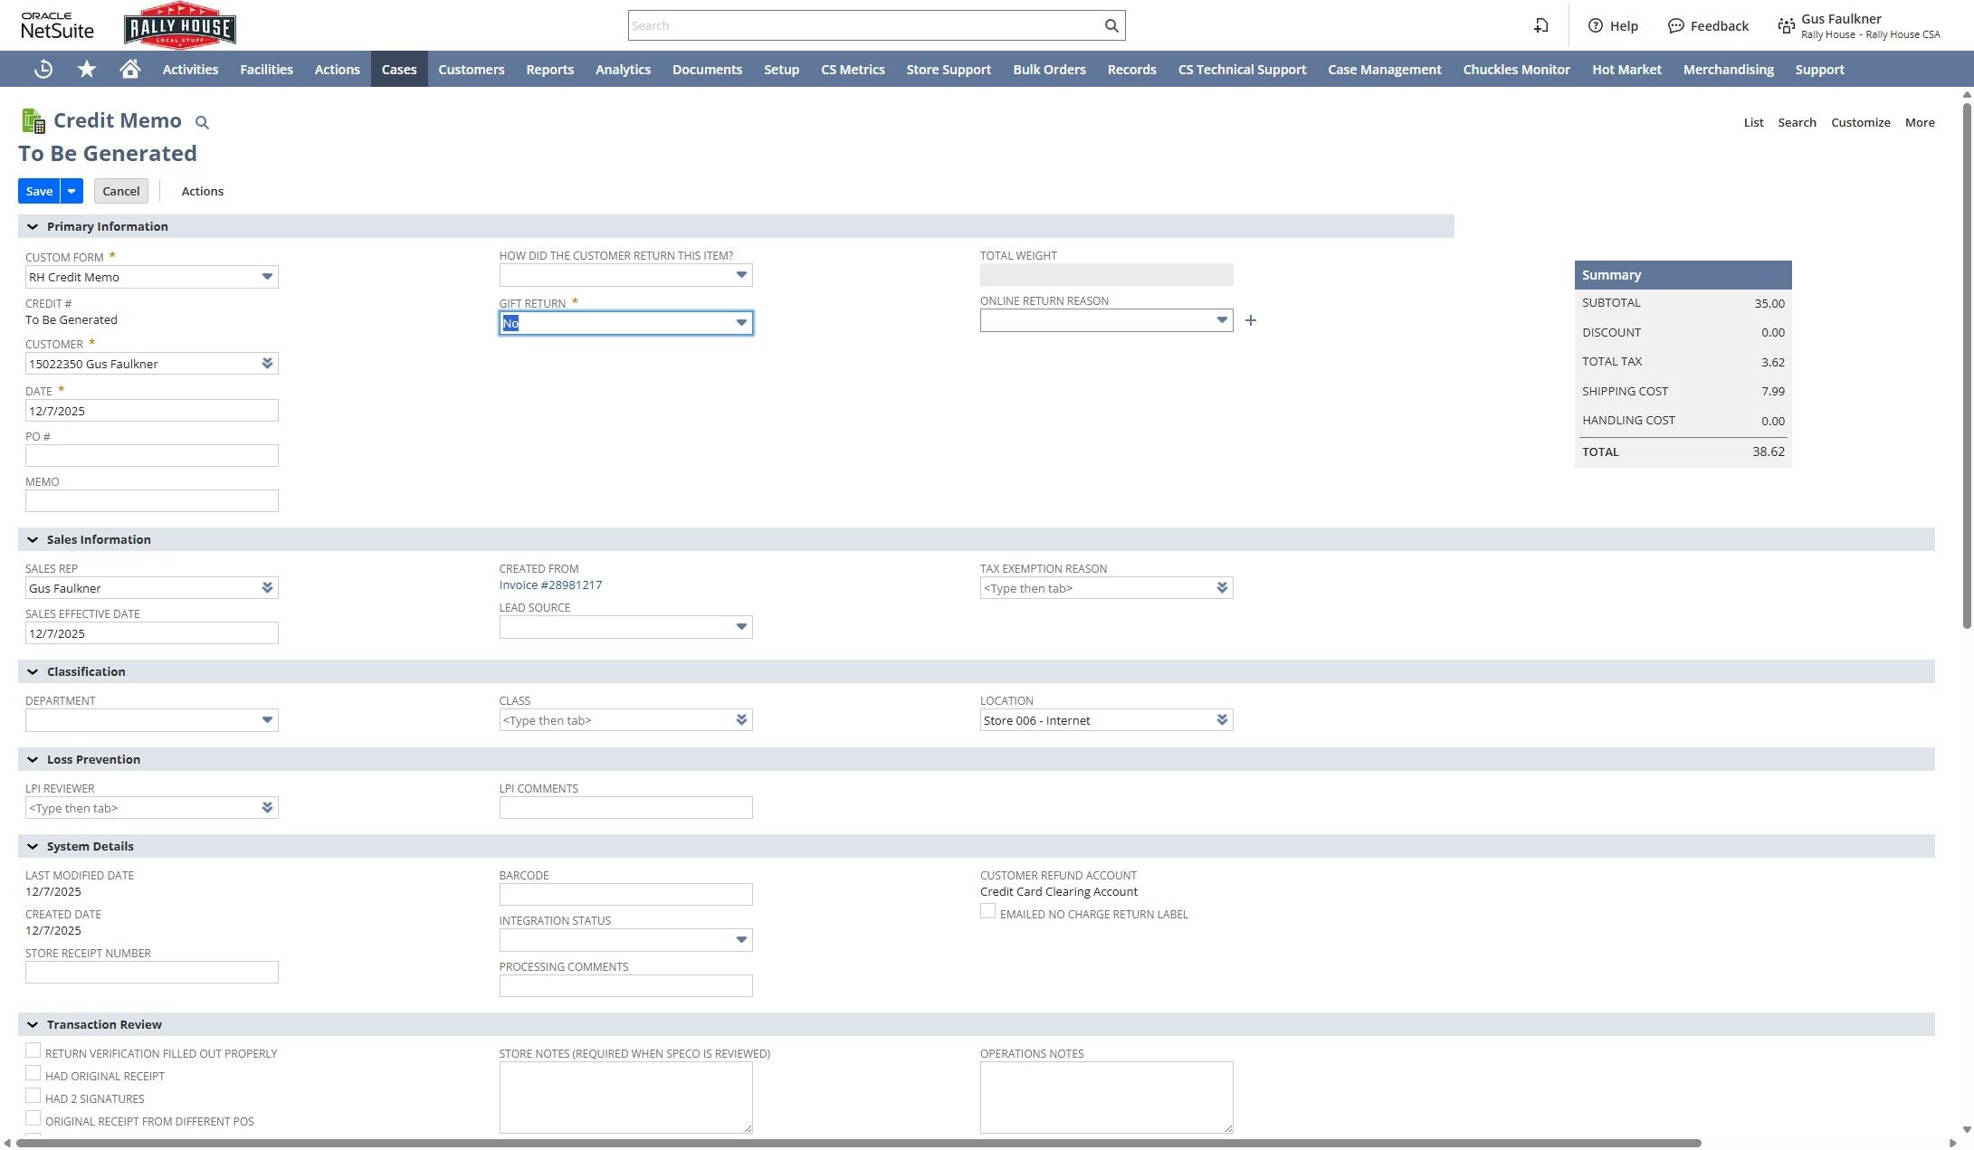Click the Credit Memo record icon
1974x1150 pixels.
[33, 121]
